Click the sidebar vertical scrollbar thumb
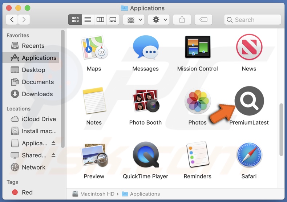Viewport: 287px width, 202px height. click(x=62, y=89)
